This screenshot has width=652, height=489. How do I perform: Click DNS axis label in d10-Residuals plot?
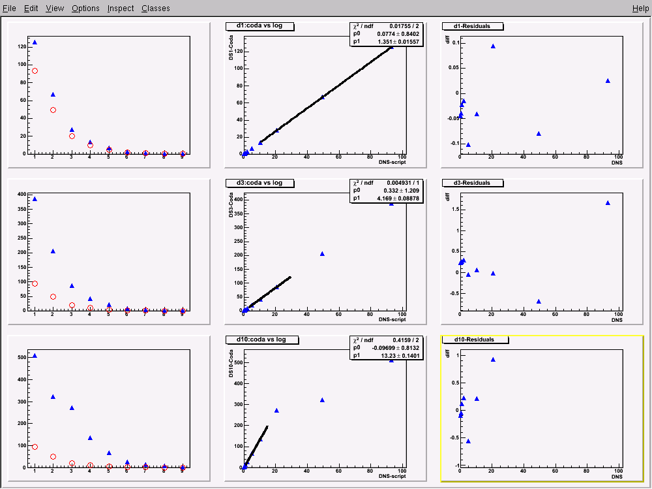tap(617, 477)
